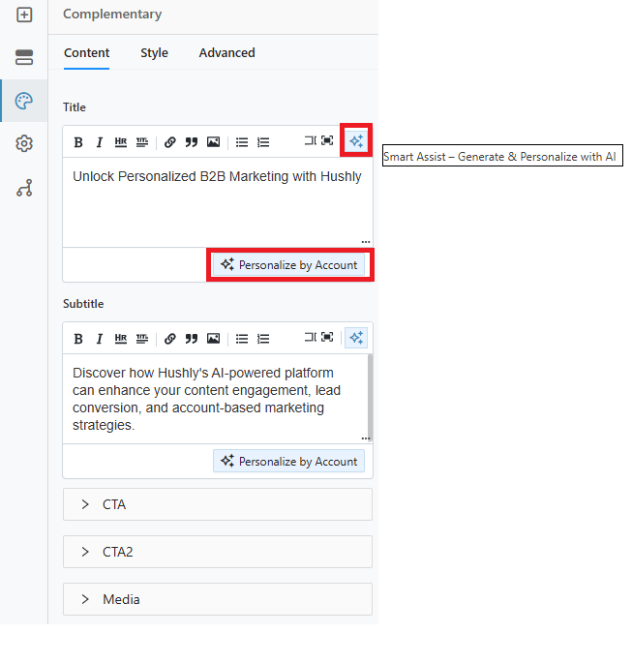Viewport: 632px width, 664px height.
Task: Open the sections stack sidebar icon
Action: [24, 57]
